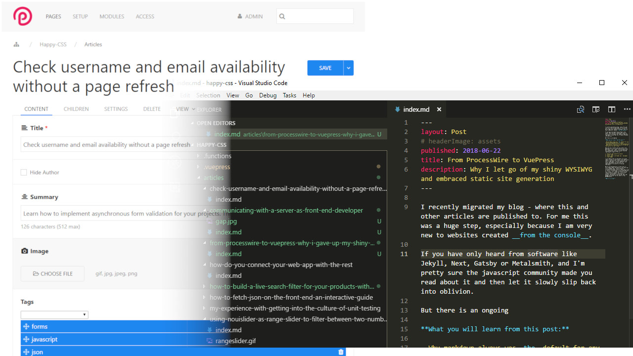Follow the Articles breadcrumb link
The width and height of the screenshot is (633, 356).
pyautogui.click(x=93, y=44)
